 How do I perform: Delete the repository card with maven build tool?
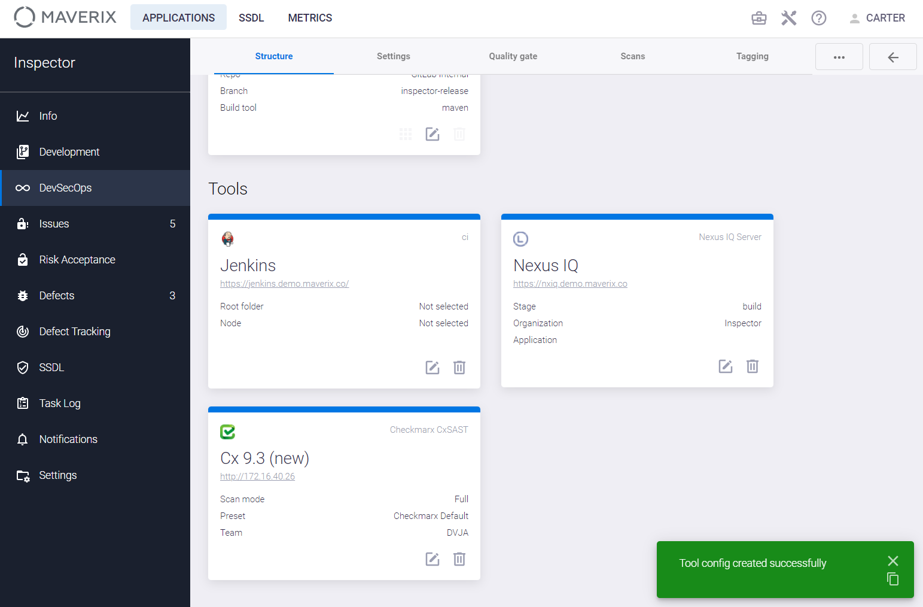tap(459, 134)
